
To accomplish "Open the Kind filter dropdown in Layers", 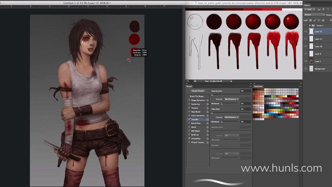I will tap(310, 9).
